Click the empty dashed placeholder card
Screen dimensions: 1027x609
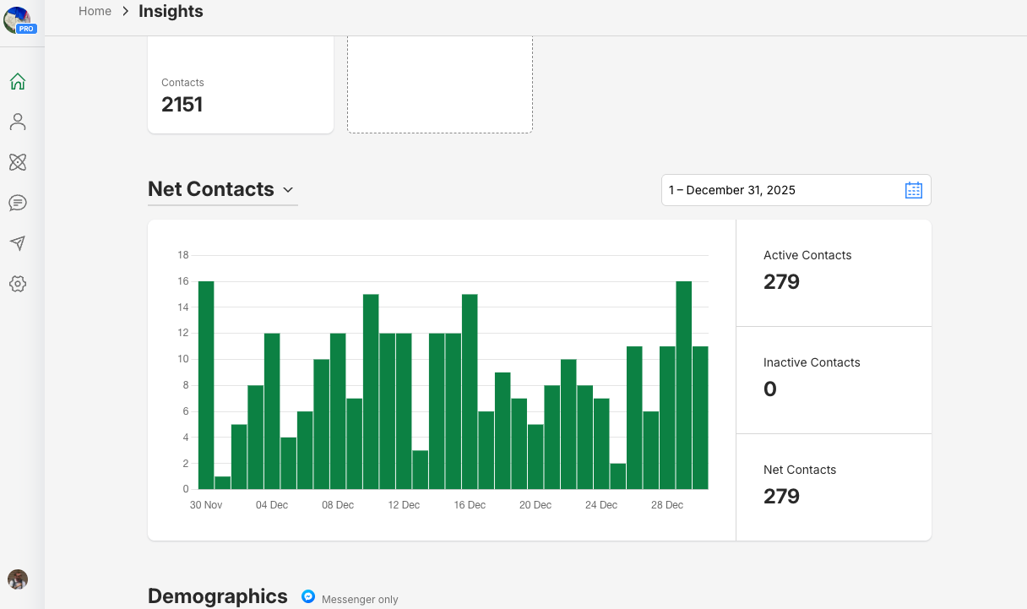pyautogui.click(x=439, y=84)
